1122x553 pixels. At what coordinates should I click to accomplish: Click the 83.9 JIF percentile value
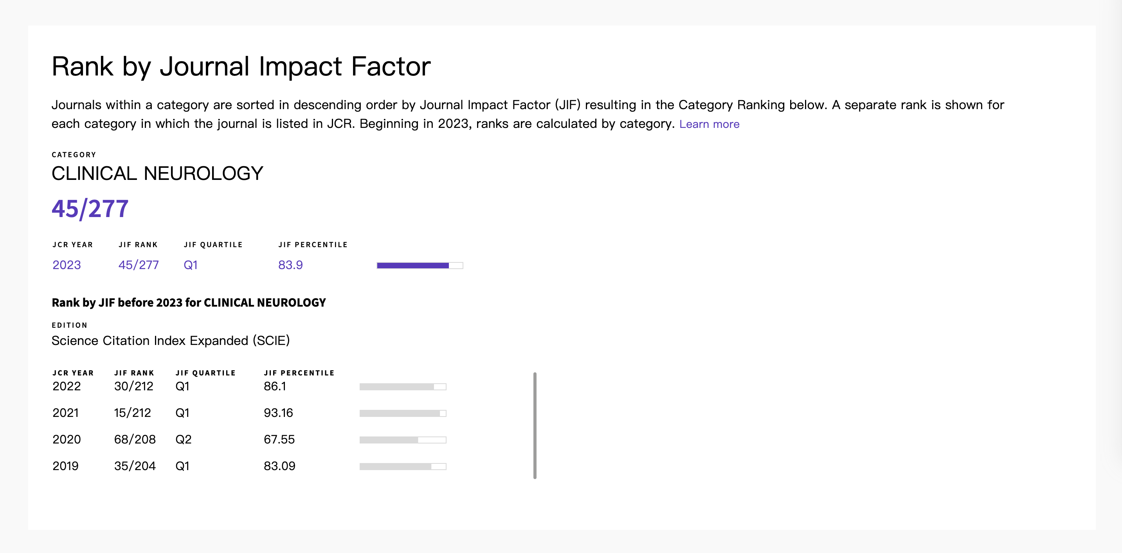click(290, 265)
